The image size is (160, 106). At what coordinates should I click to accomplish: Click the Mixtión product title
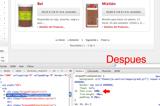point(109,4)
